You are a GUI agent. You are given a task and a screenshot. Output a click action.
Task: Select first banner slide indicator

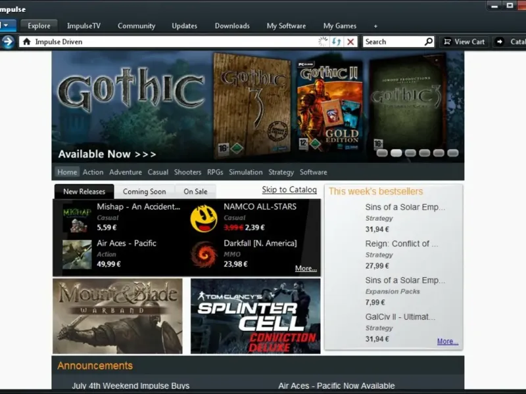(x=382, y=153)
